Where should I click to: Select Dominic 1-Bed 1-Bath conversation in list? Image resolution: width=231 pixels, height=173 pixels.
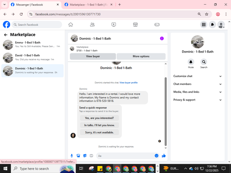point(32,71)
